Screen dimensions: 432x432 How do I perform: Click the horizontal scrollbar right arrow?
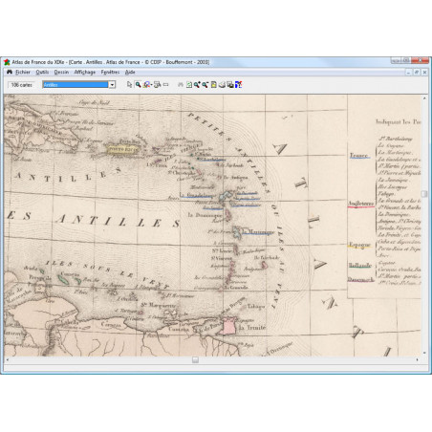[x=418, y=359]
